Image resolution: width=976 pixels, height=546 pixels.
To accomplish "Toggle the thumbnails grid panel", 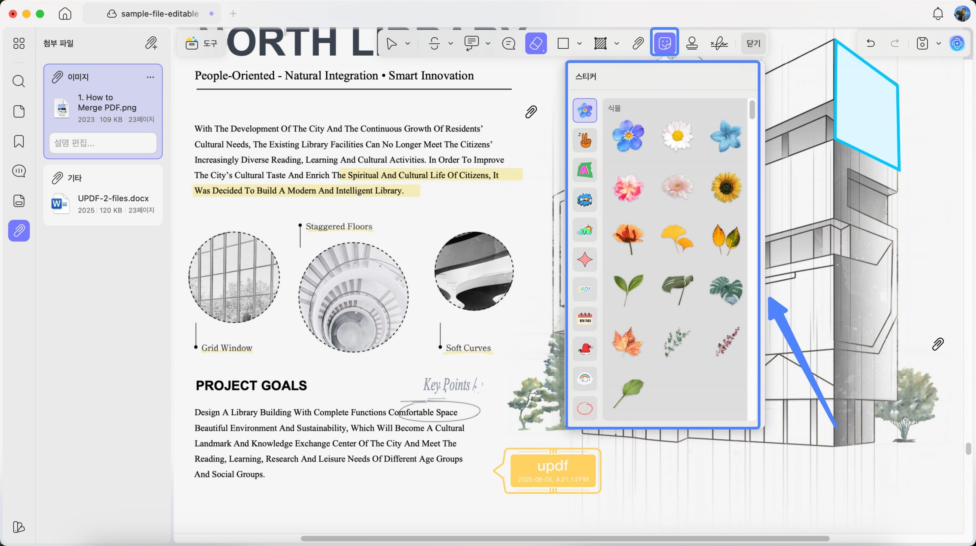I will [x=19, y=43].
